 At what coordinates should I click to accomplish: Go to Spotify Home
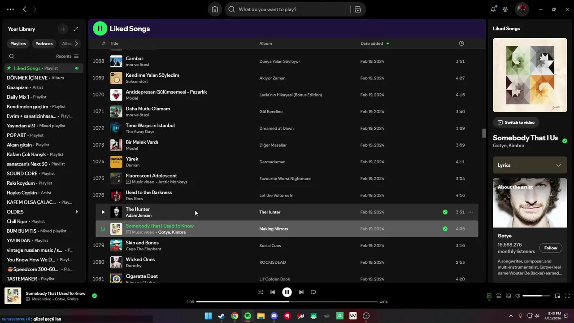[215, 9]
